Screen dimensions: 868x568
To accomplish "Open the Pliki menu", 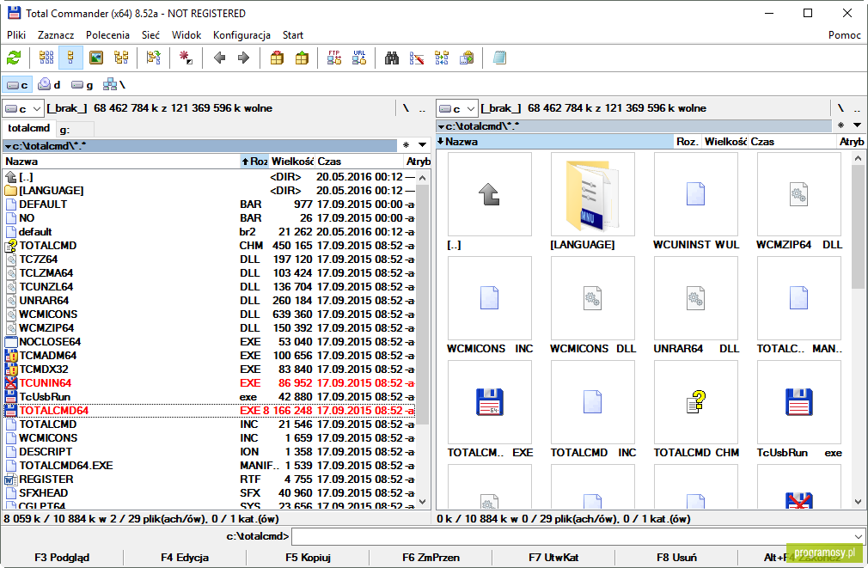I will click(16, 35).
